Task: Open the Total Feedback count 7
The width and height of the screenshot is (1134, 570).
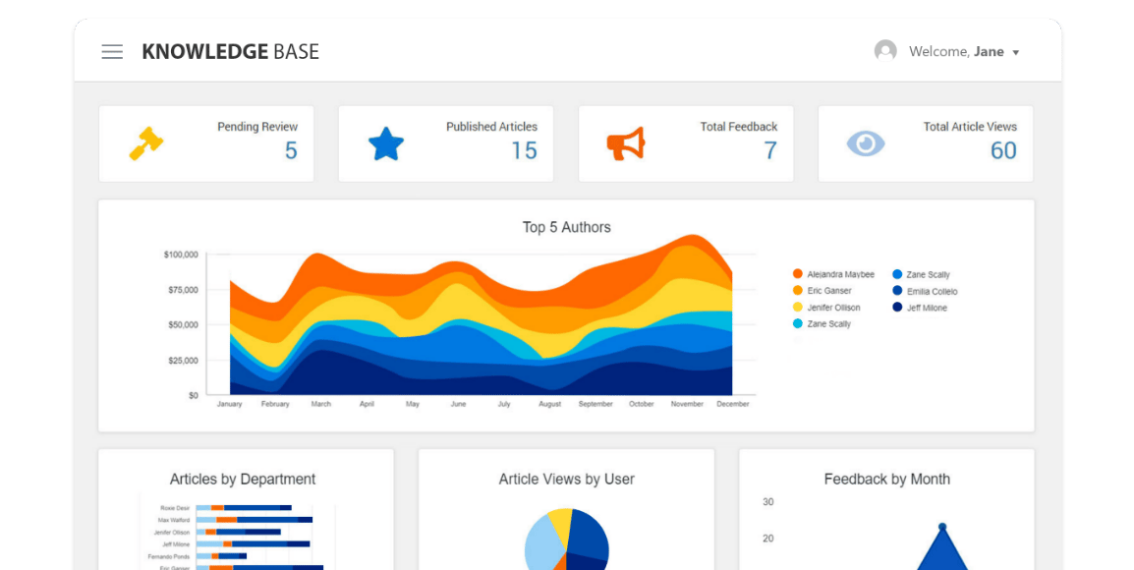Action: [770, 150]
